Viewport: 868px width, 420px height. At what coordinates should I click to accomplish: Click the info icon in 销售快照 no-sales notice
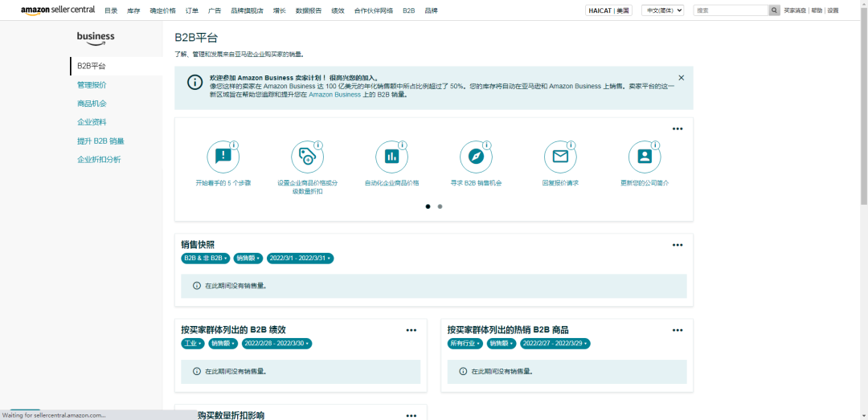(x=197, y=286)
